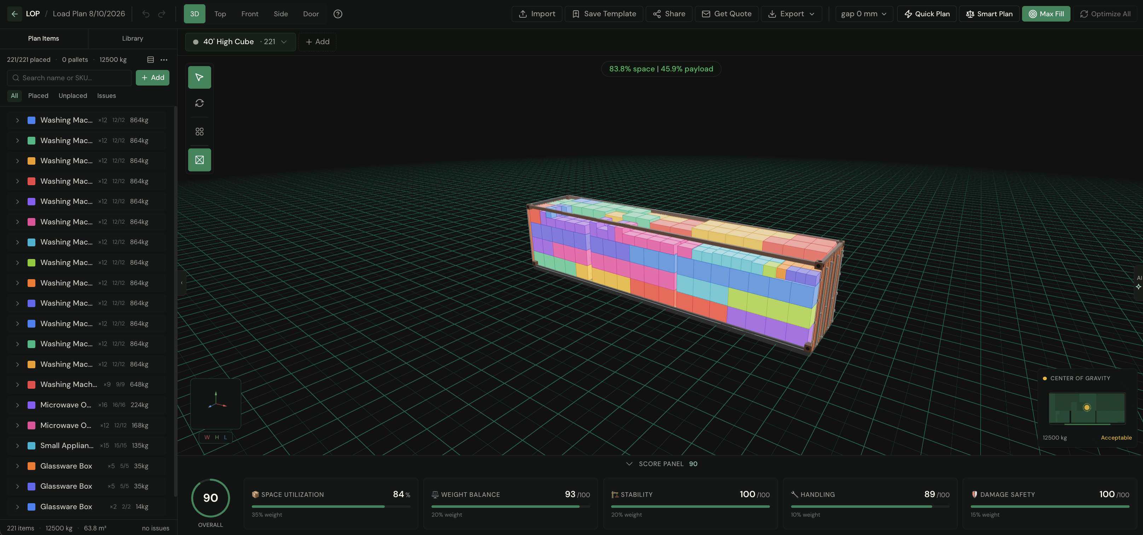Image resolution: width=1143 pixels, height=535 pixels.
Task: Switch to Top view
Action: coord(220,14)
